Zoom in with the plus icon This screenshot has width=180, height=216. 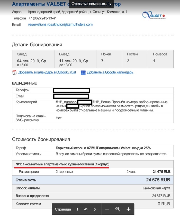tap(129, 209)
